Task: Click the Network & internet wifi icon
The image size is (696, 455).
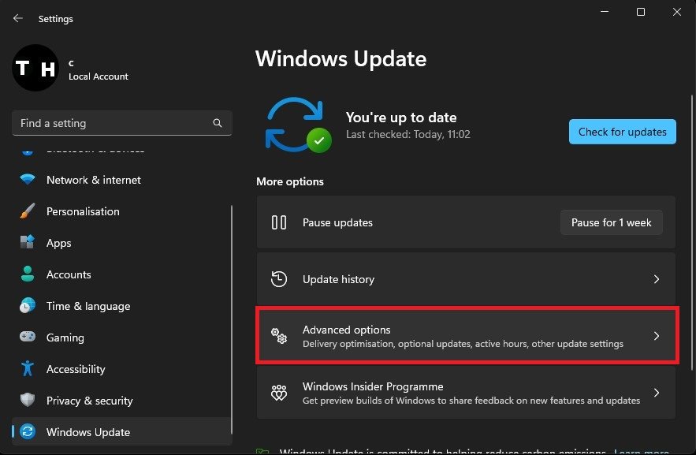Action: [28, 180]
